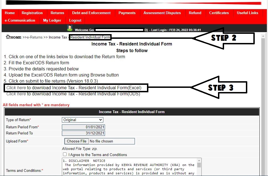268x176 pixels.
Task: Click the 'Return Period From' label
Action: click(22, 127)
